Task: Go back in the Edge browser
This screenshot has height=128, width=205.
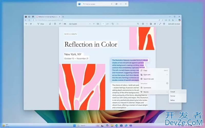Action: [26, 20]
